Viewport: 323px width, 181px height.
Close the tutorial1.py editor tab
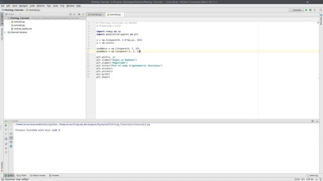pos(103,15)
